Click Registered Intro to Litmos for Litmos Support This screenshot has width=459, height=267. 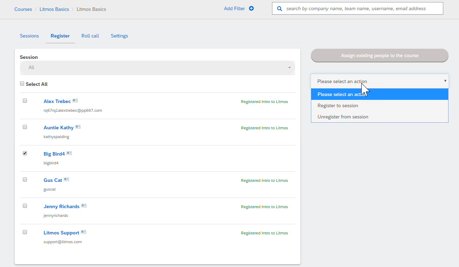264,233
